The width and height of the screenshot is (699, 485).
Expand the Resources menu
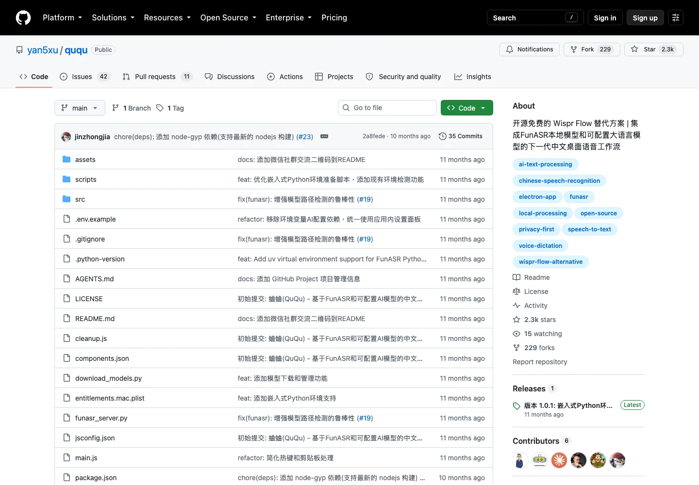tap(167, 17)
